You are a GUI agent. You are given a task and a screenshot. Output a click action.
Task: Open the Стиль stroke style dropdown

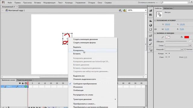click(178, 45)
